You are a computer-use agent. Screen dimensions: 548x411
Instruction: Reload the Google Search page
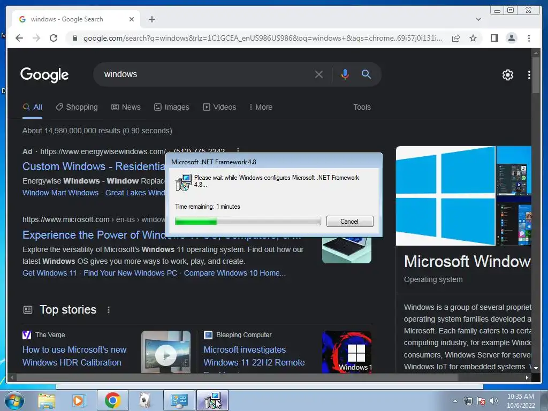click(54, 38)
